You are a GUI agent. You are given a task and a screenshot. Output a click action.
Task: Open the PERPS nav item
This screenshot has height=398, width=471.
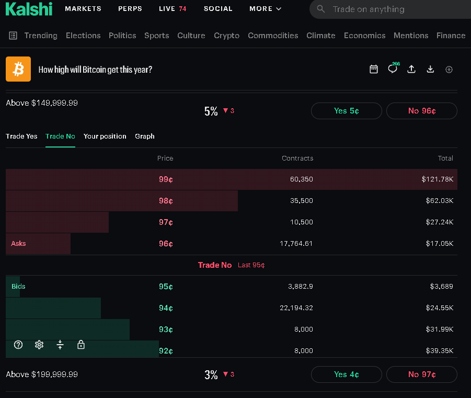[130, 9]
